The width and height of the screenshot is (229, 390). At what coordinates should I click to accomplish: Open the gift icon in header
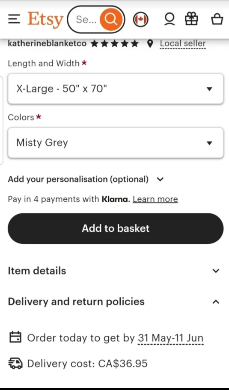pyautogui.click(x=192, y=19)
